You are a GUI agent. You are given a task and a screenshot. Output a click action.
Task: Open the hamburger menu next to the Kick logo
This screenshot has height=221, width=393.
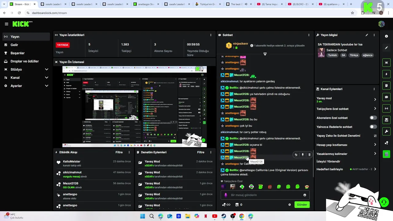pyautogui.click(x=6, y=24)
